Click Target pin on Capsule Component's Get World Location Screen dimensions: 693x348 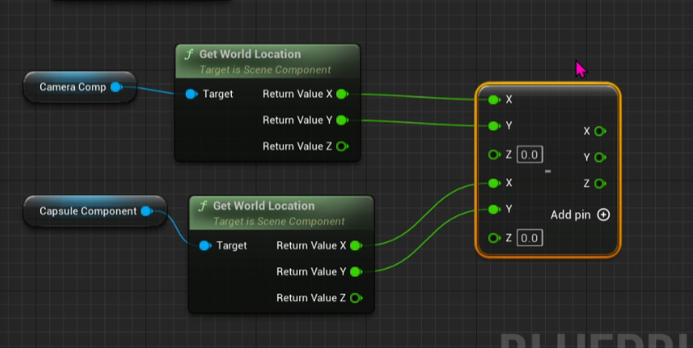[x=205, y=245]
